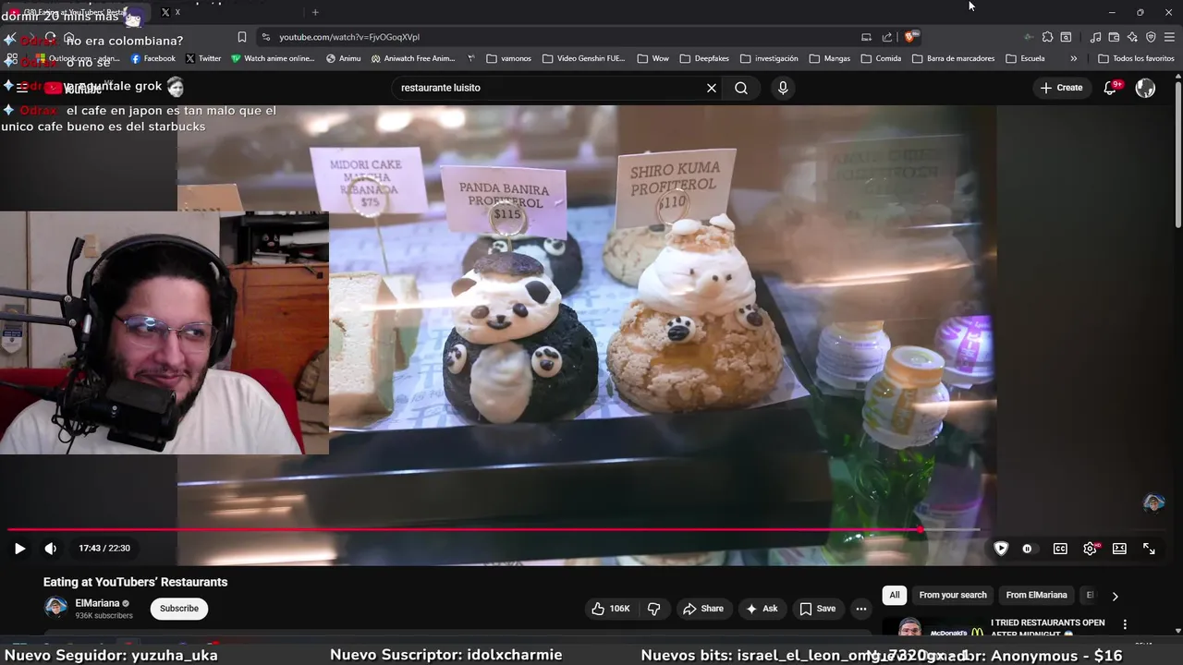Subscribe to ElMariana channel
This screenshot has height=665, width=1183.
[179, 609]
